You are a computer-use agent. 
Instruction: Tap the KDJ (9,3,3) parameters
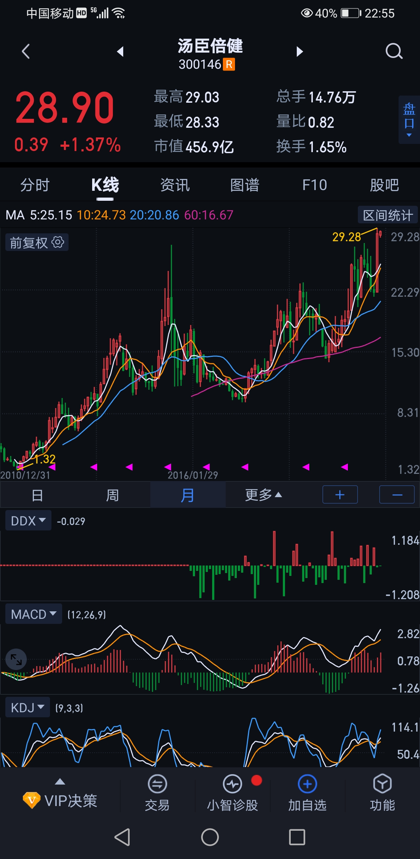tap(69, 708)
